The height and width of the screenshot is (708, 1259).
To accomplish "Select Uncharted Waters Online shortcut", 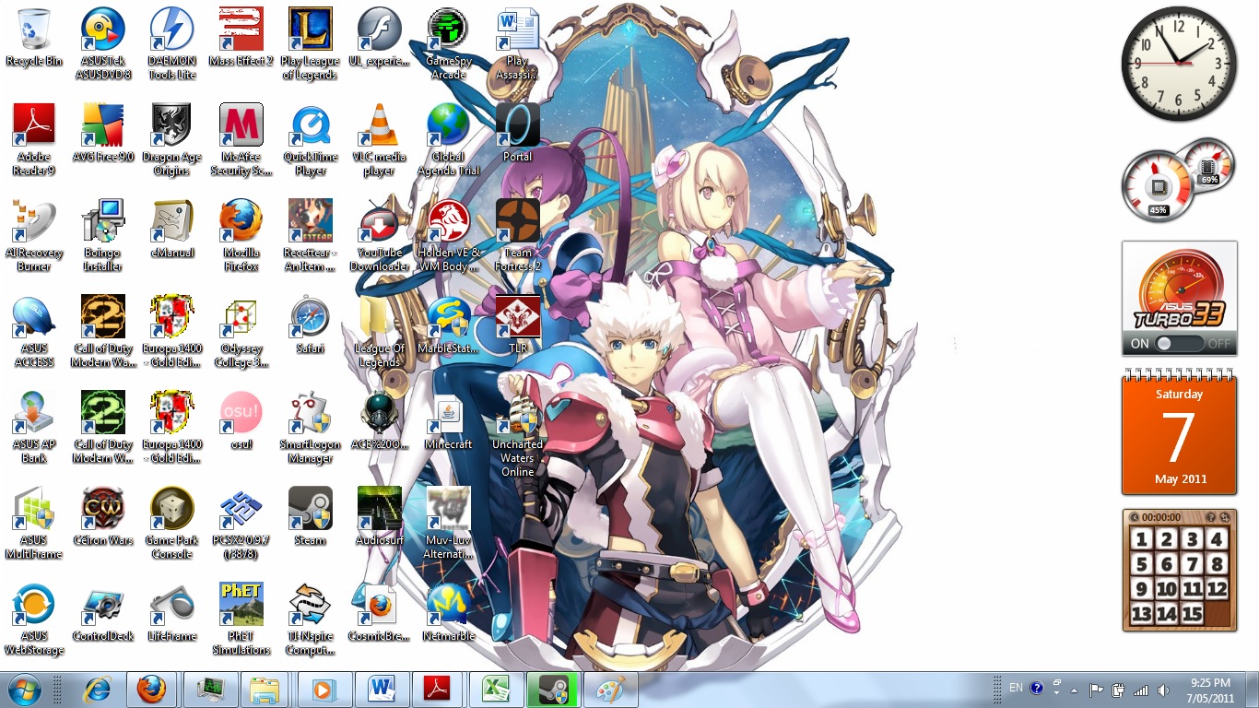I will 517,435.
